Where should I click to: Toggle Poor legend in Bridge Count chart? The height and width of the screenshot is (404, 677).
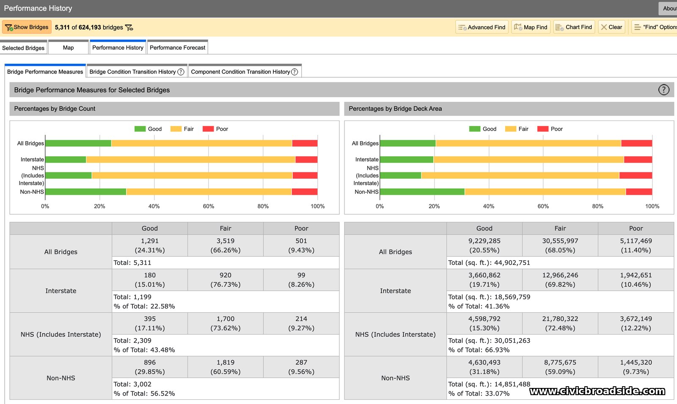point(215,129)
